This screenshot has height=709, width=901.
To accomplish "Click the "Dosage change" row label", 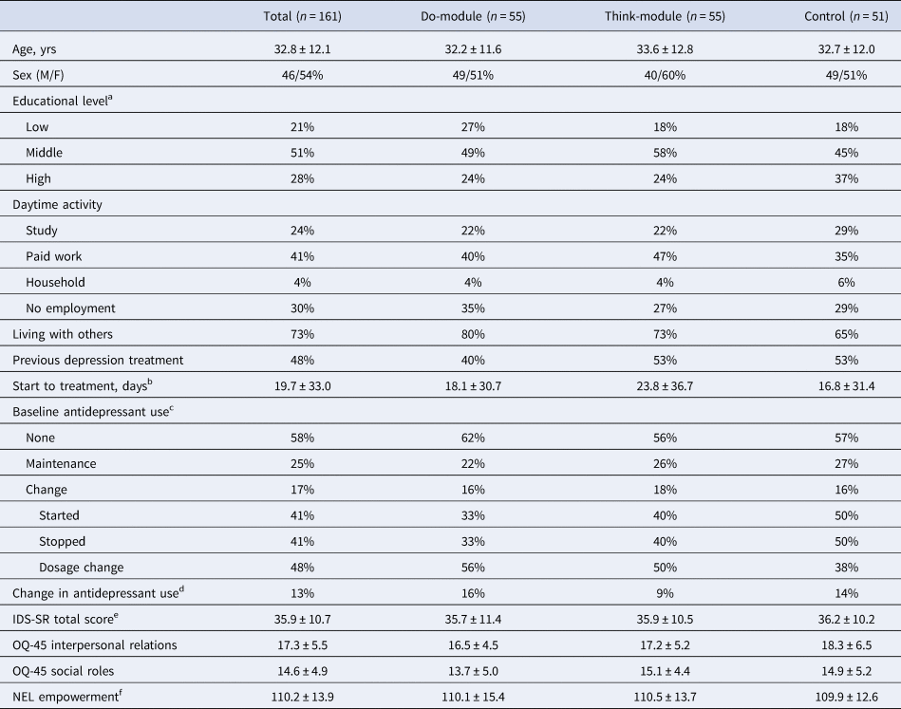I will pyautogui.click(x=81, y=567).
